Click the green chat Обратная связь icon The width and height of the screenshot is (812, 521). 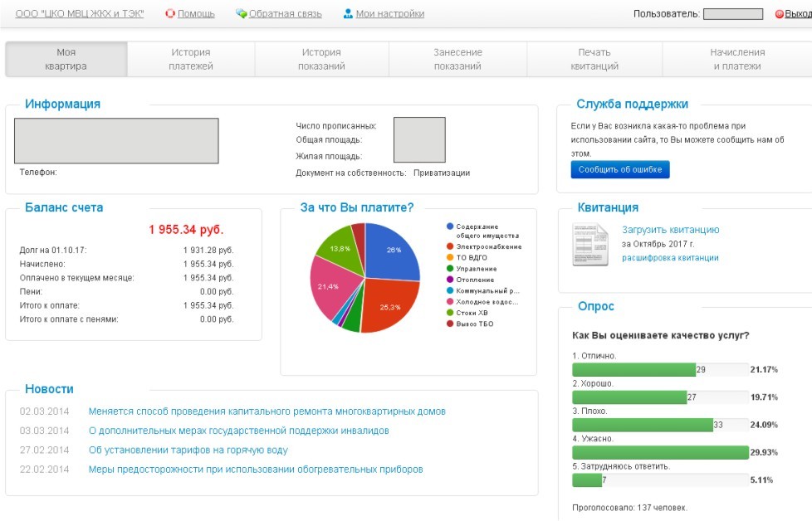tap(241, 13)
